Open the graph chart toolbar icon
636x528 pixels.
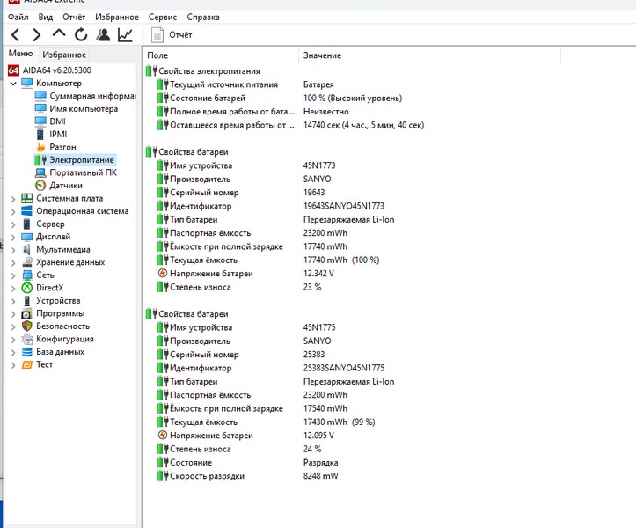[x=126, y=35]
